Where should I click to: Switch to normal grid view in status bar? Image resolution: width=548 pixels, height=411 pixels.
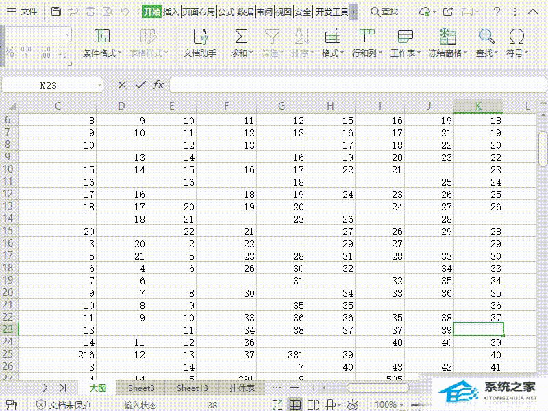click(x=295, y=405)
